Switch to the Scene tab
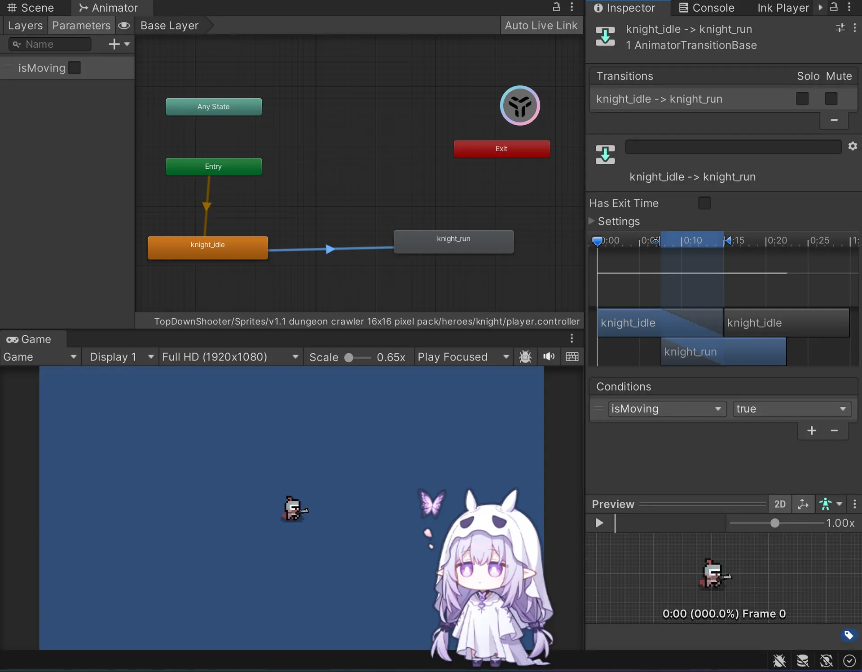Viewport: 862px width, 672px height. (31, 8)
